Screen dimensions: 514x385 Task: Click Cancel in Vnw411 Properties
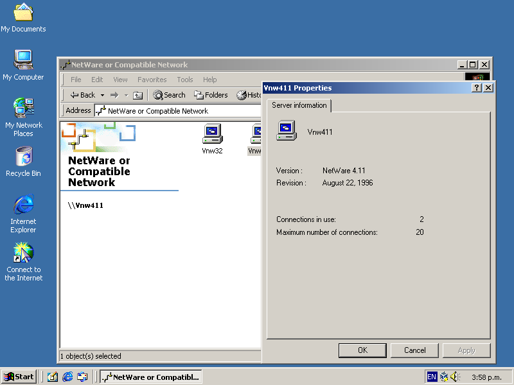point(414,350)
